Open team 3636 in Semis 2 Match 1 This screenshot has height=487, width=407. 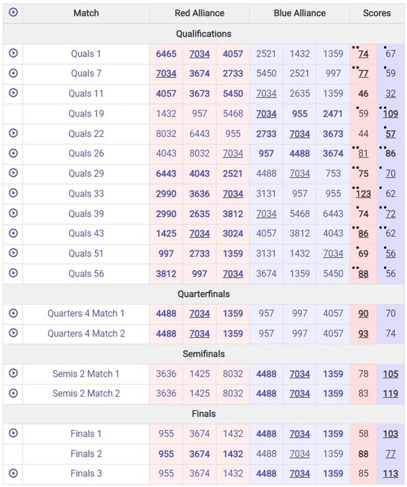pyautogui.click(x=166, y=374)
